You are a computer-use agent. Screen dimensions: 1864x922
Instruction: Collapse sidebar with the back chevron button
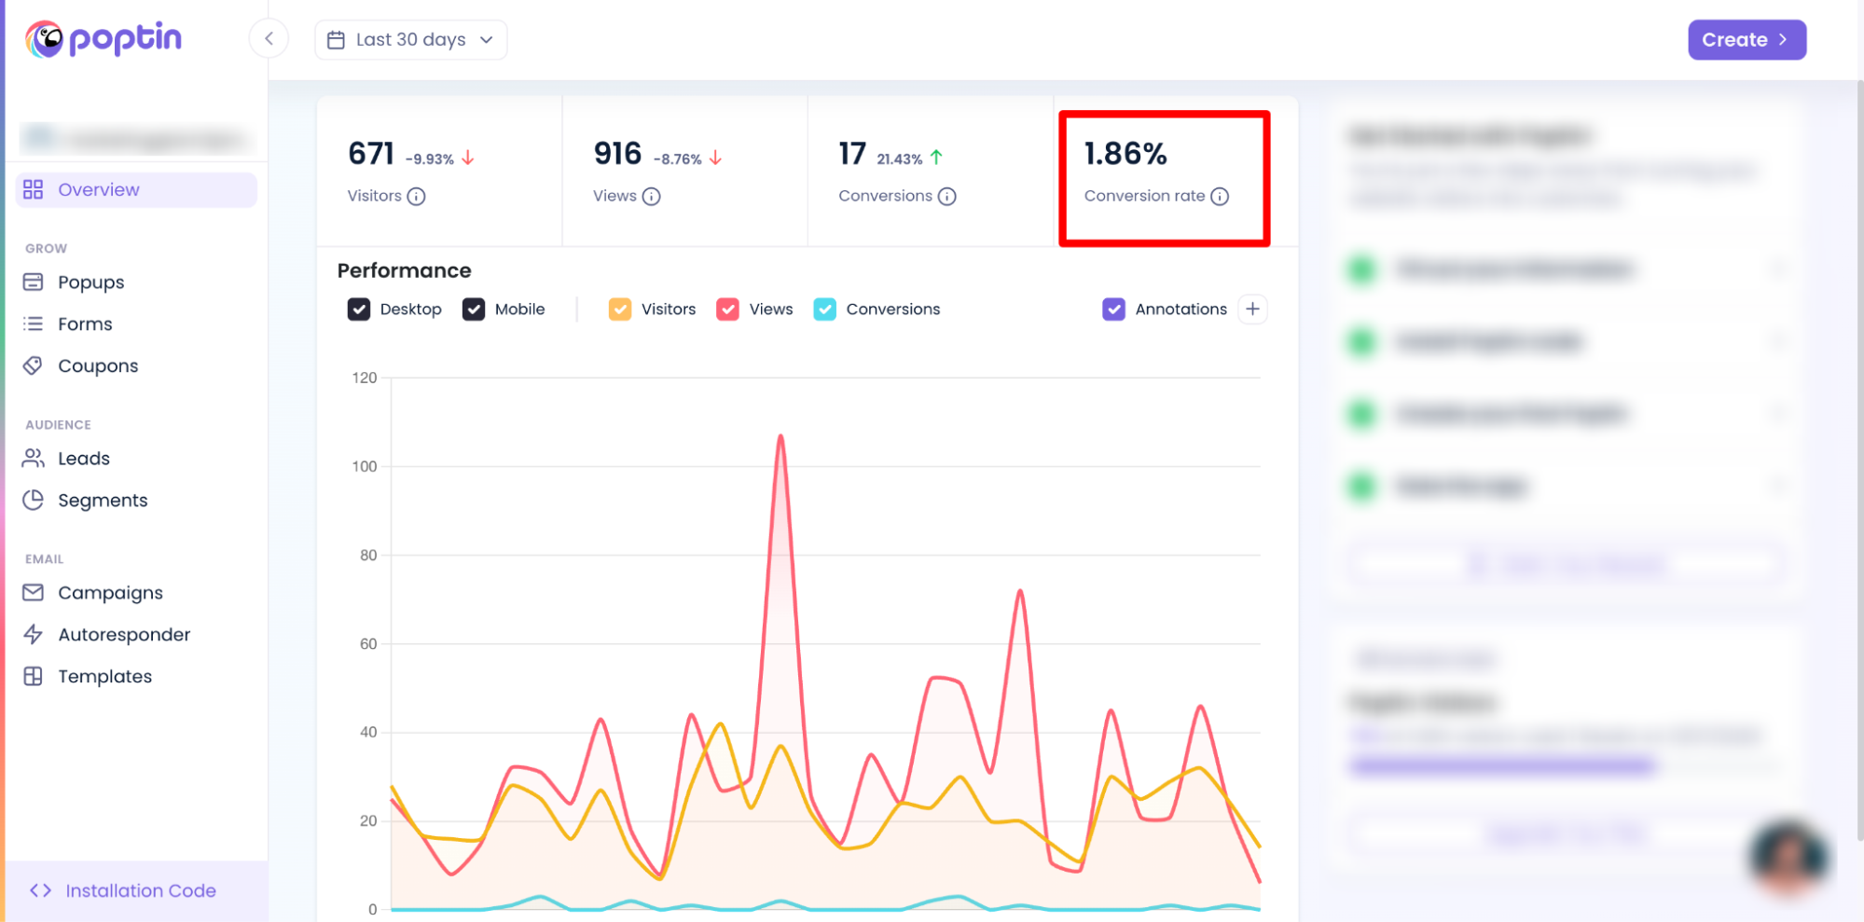click(269, 38)
